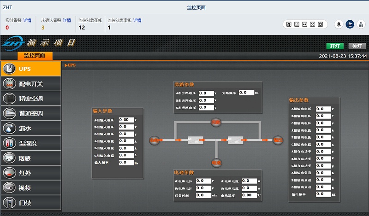Select the 温湿度 sidebar item
Viewport: 369px width, 216px height.
[30, 143]
